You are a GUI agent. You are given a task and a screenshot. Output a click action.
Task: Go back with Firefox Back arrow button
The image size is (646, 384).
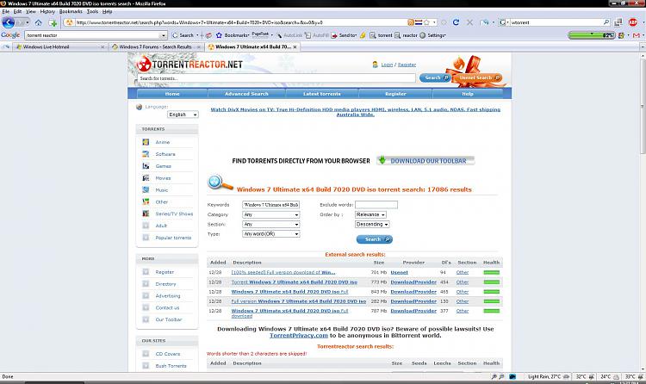click(9, 22)
